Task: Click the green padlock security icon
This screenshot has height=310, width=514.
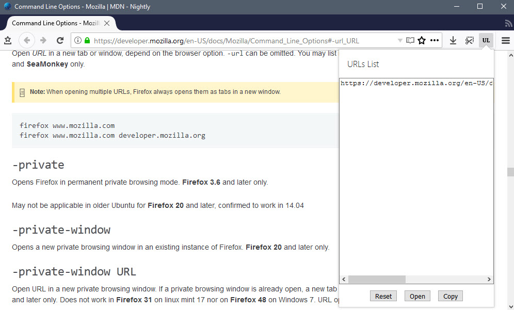Action: pyautogui.click(x=87, y=40)
